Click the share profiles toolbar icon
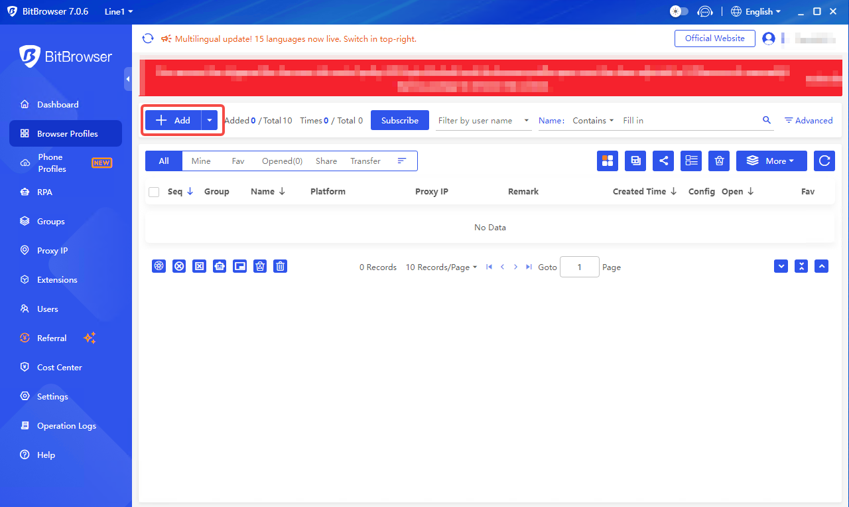The image size is (849, 507). coord(663,161)
